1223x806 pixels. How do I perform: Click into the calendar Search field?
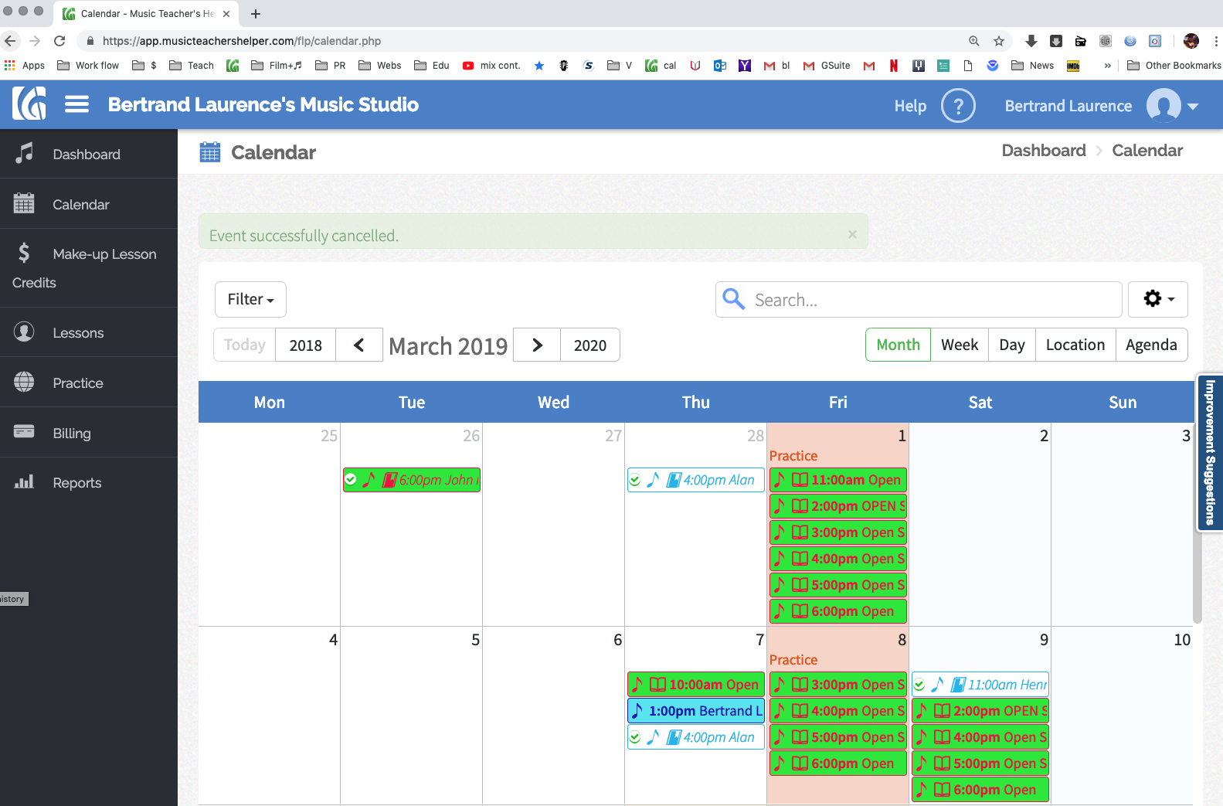[919, 299]
